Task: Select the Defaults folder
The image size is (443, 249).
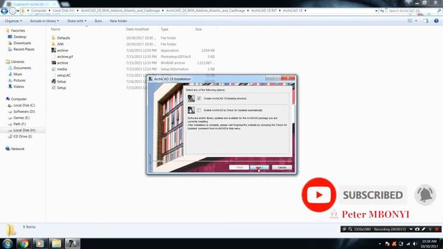Action: pyautogui.click(x=63, y=38)
